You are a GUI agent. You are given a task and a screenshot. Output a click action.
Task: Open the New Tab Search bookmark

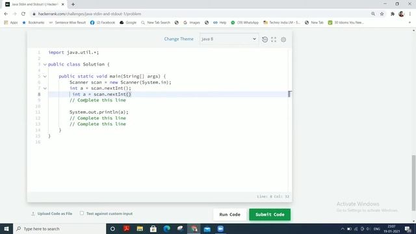point(155,23)
